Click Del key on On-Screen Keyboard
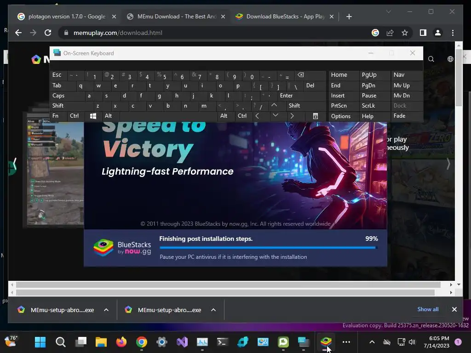 [x=315, y=85]
